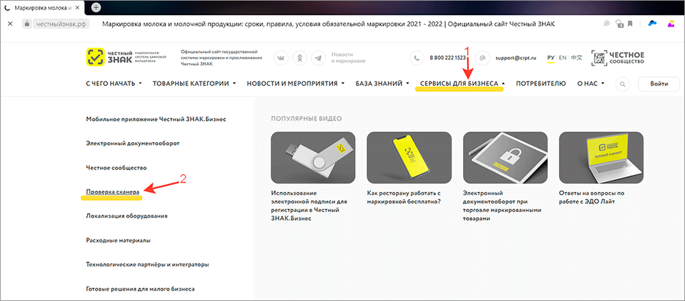Click the Официальный сайт государственной системы text

click(x=221, y=57)
